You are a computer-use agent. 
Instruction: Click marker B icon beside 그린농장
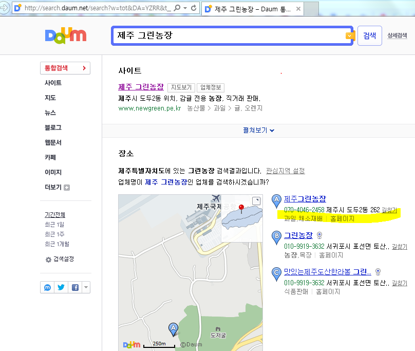click(x=276, y=237)
